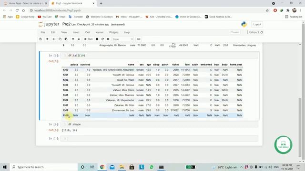
Task: Click the home.dest column header
Action: pos(236,65)
